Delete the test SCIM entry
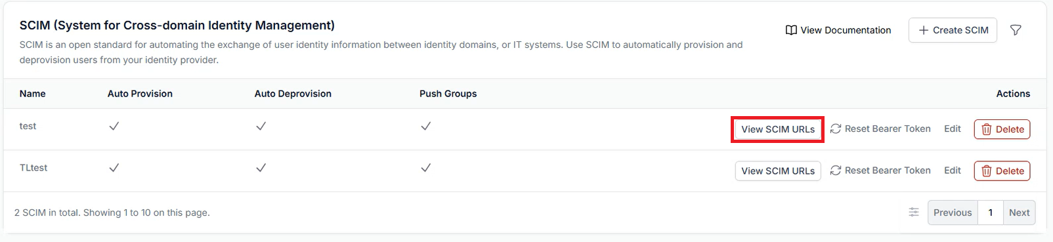The height and width of the screenshot is (242, 1053). 1002,129
